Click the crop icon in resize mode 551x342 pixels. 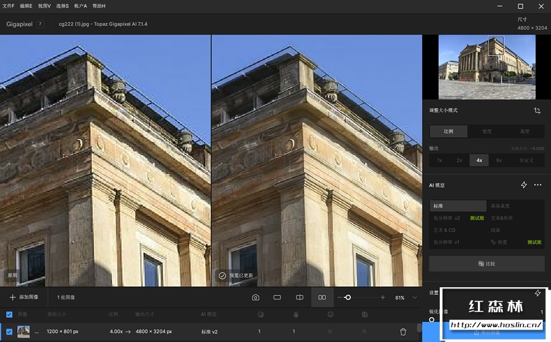click(537, 111)
